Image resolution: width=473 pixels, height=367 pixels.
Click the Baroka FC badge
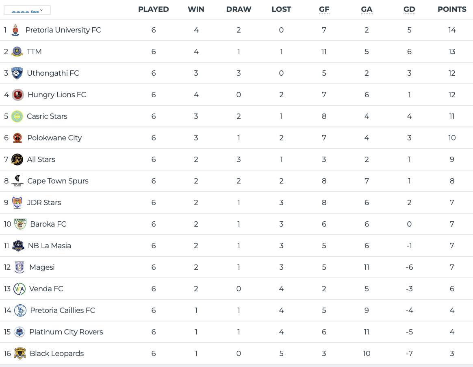[20, 224]
